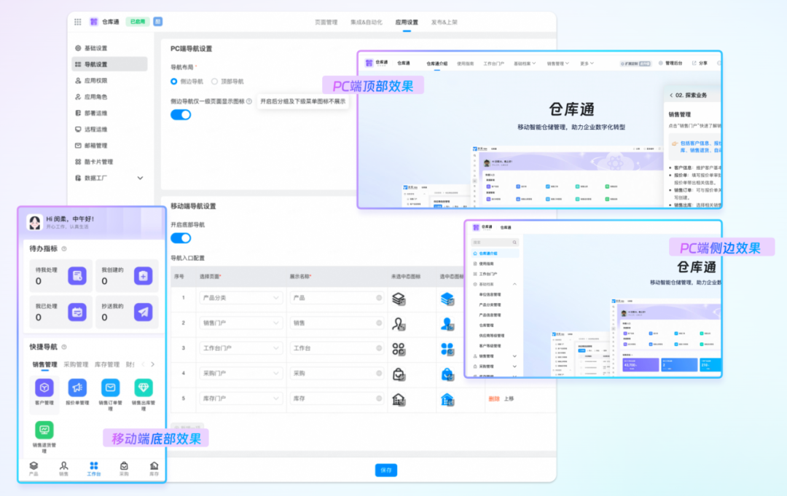Tap the 抄送我的 paper plane icon
The image size is (787, 496).
144,312
